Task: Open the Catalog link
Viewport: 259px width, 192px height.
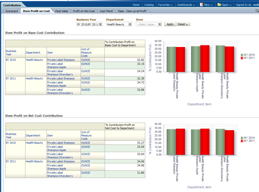Action: tap(149, 5)
